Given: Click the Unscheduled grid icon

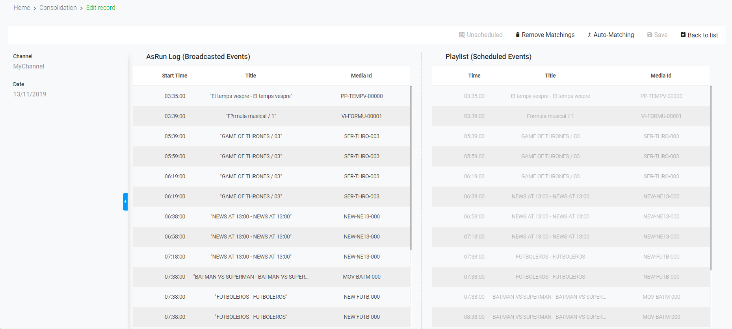Looking at the screenshot, I should coord(461,35).
